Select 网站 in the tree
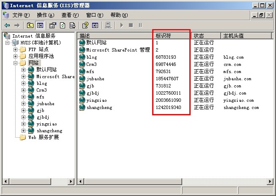Viewport: 276px width, 196px height. [x=34, y=63]
